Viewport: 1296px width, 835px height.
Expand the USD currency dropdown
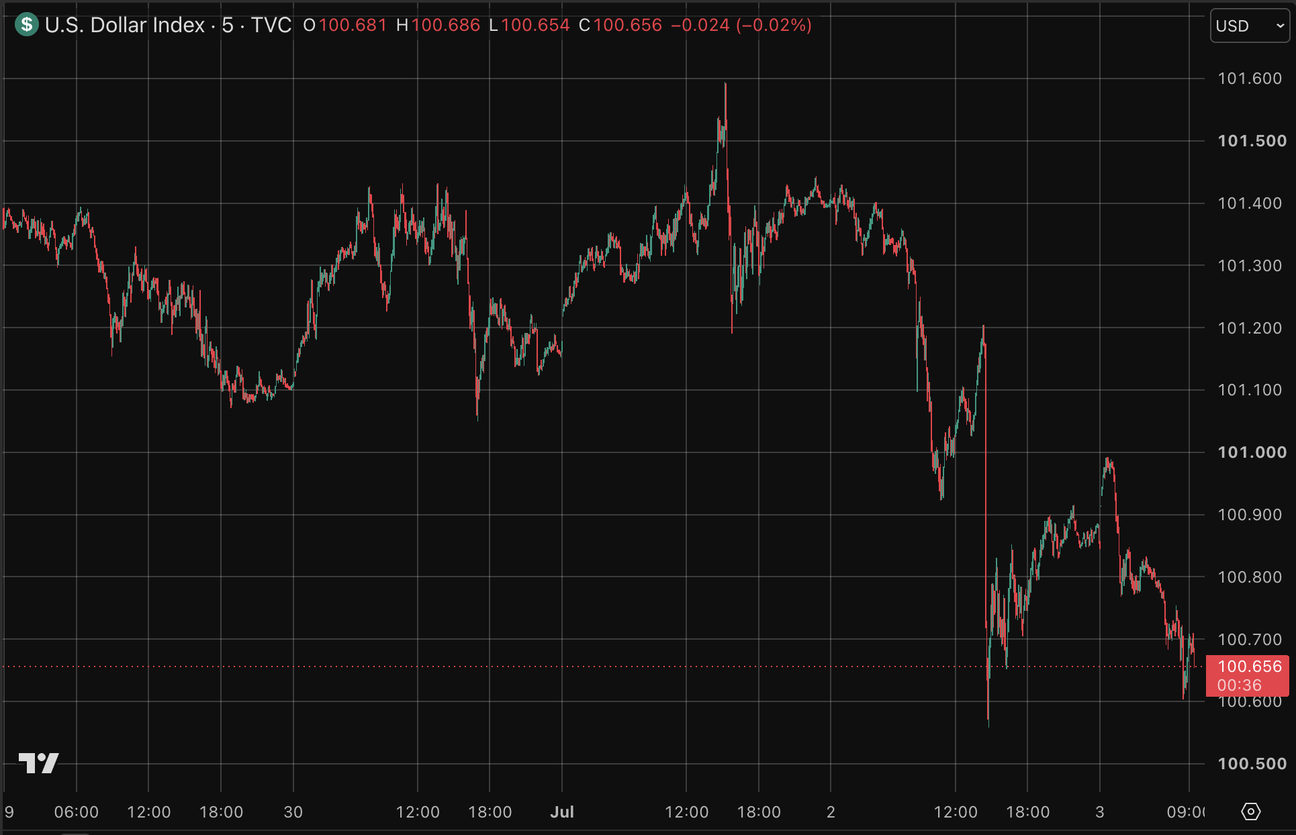point(1250,26)
